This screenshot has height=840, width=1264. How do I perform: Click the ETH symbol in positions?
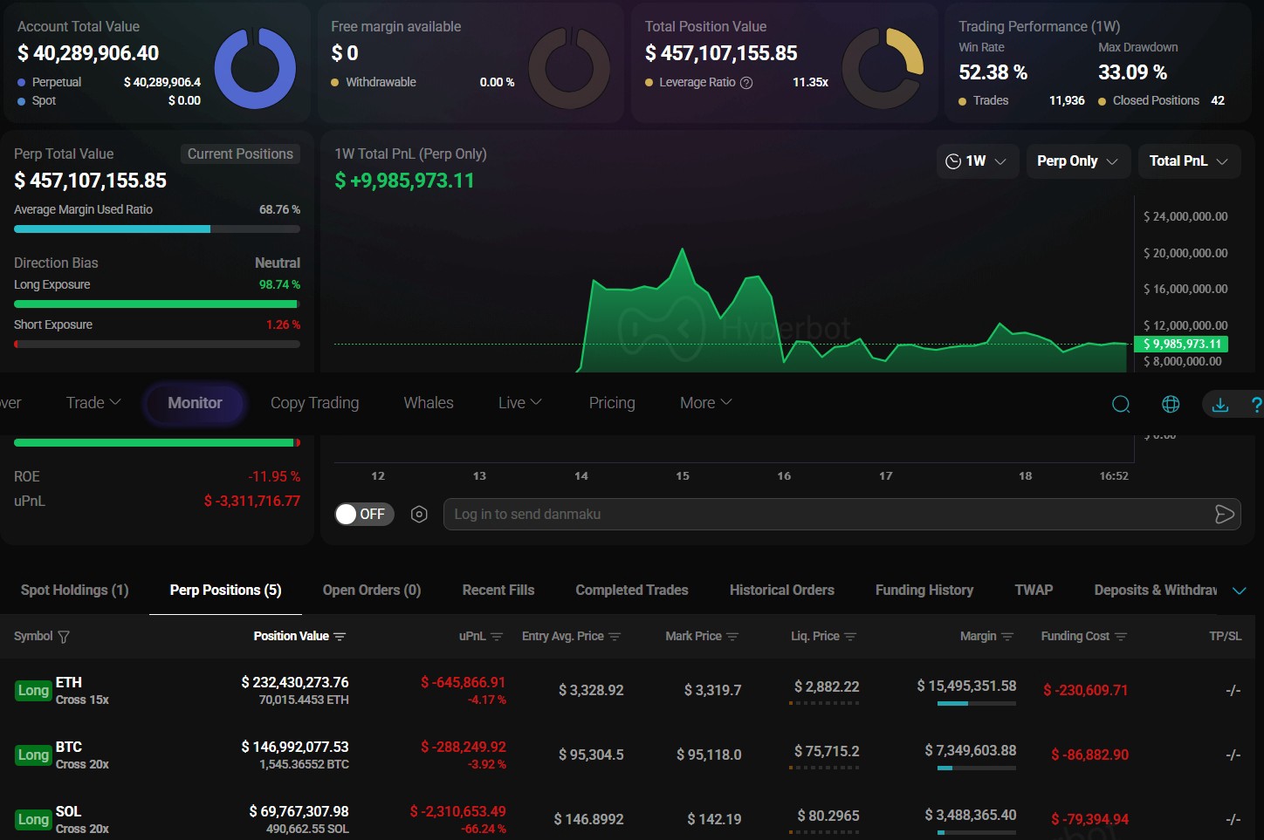coord(69,682)
